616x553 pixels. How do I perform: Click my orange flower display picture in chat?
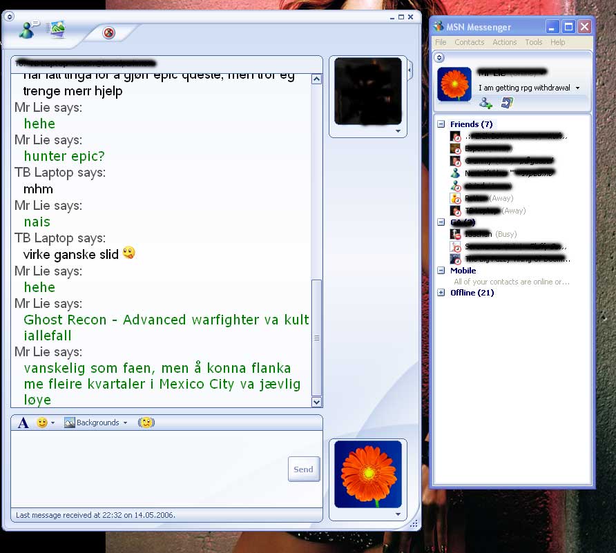coord(367,474)
